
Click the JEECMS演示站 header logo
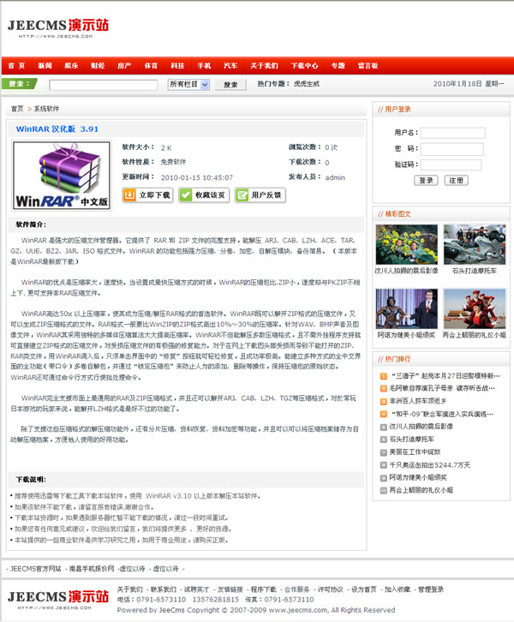pos(58,27)
